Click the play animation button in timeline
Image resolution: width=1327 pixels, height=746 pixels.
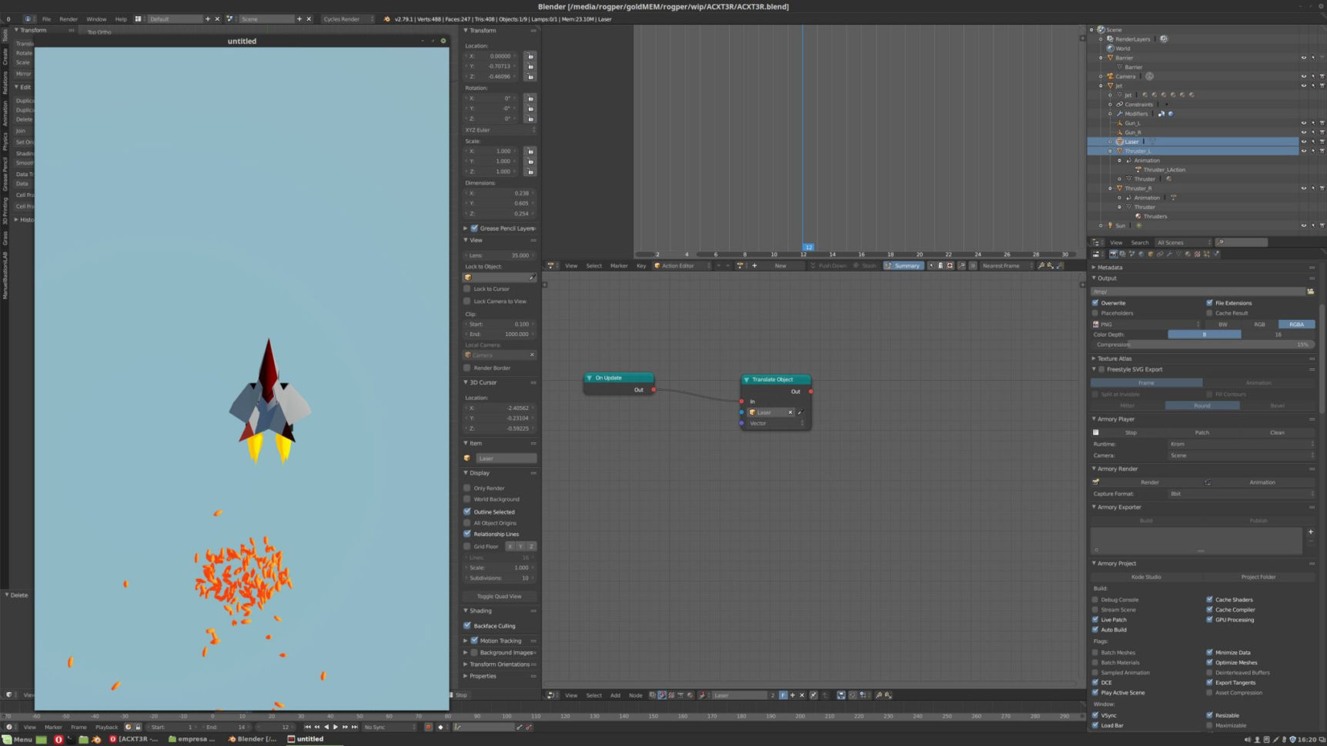(336, 727)
